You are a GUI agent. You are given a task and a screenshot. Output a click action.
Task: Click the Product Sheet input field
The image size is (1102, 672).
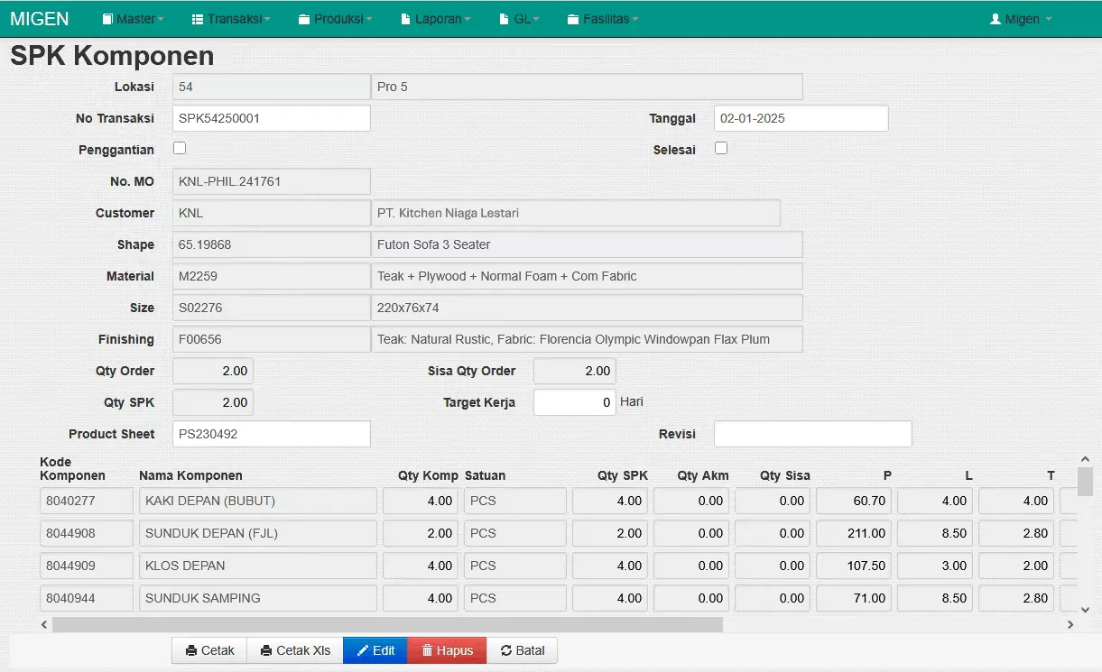point(272,434)
